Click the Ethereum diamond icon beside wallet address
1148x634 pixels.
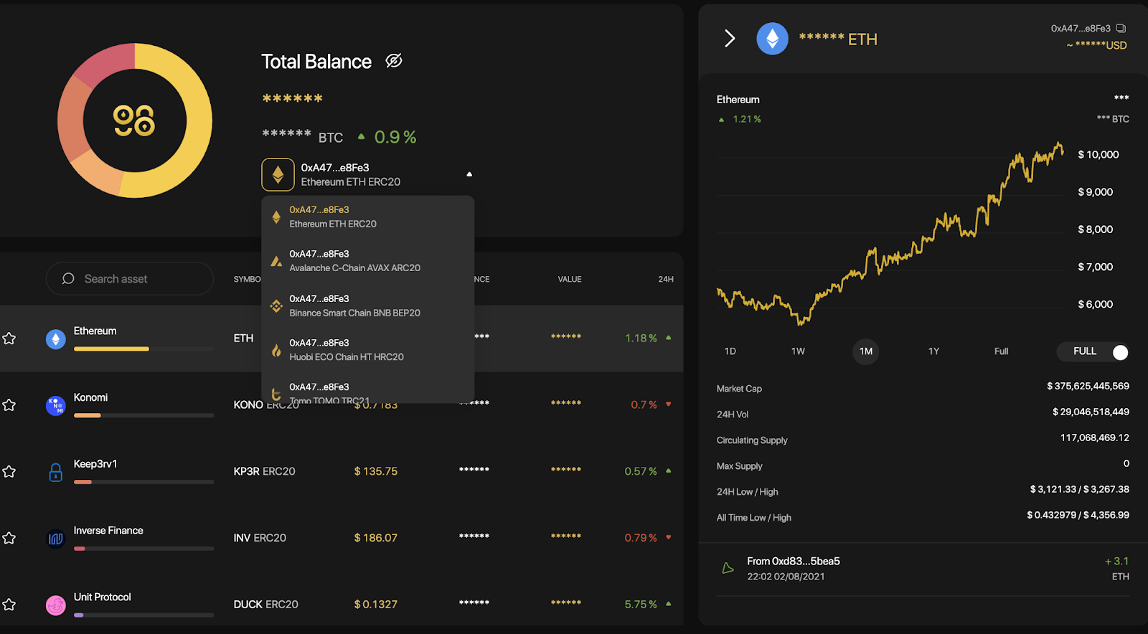(278, 174)
